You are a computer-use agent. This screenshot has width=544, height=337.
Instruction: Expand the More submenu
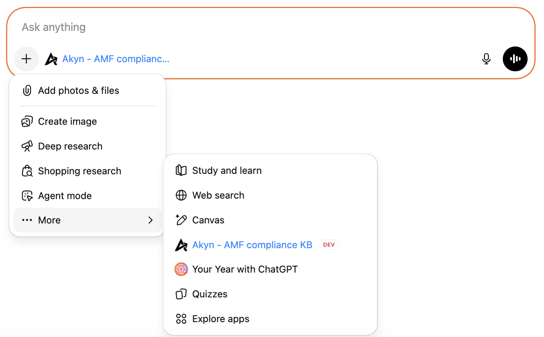49,220
